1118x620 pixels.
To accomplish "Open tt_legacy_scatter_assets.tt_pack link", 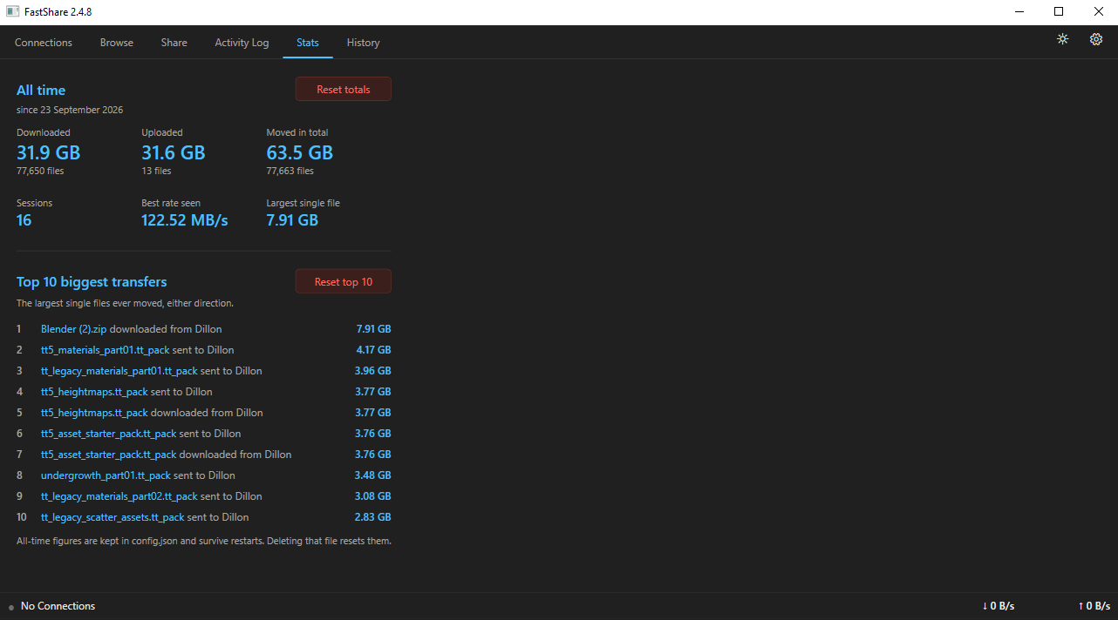I will [x=112, y=517].
